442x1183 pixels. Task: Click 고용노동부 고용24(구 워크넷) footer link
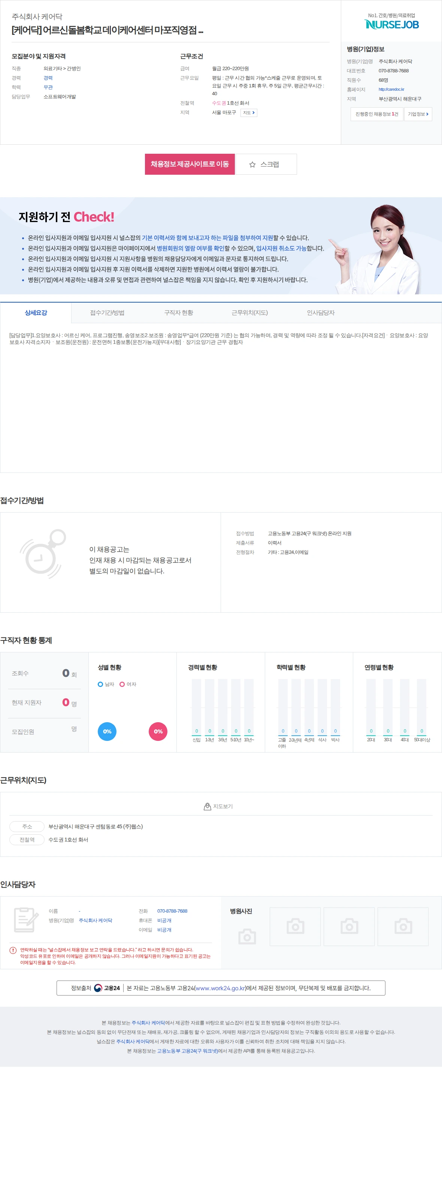coord(187,1051)
